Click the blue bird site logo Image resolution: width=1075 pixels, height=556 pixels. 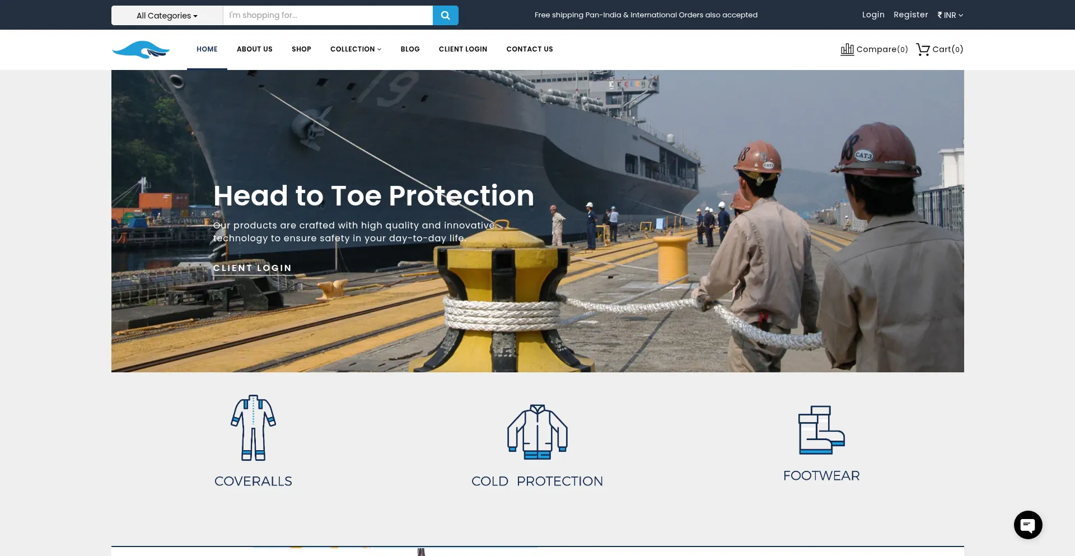point(141,50)
